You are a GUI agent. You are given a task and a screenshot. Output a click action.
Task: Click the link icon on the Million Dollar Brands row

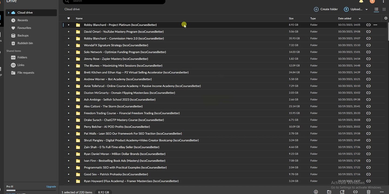tap(368, 154)
